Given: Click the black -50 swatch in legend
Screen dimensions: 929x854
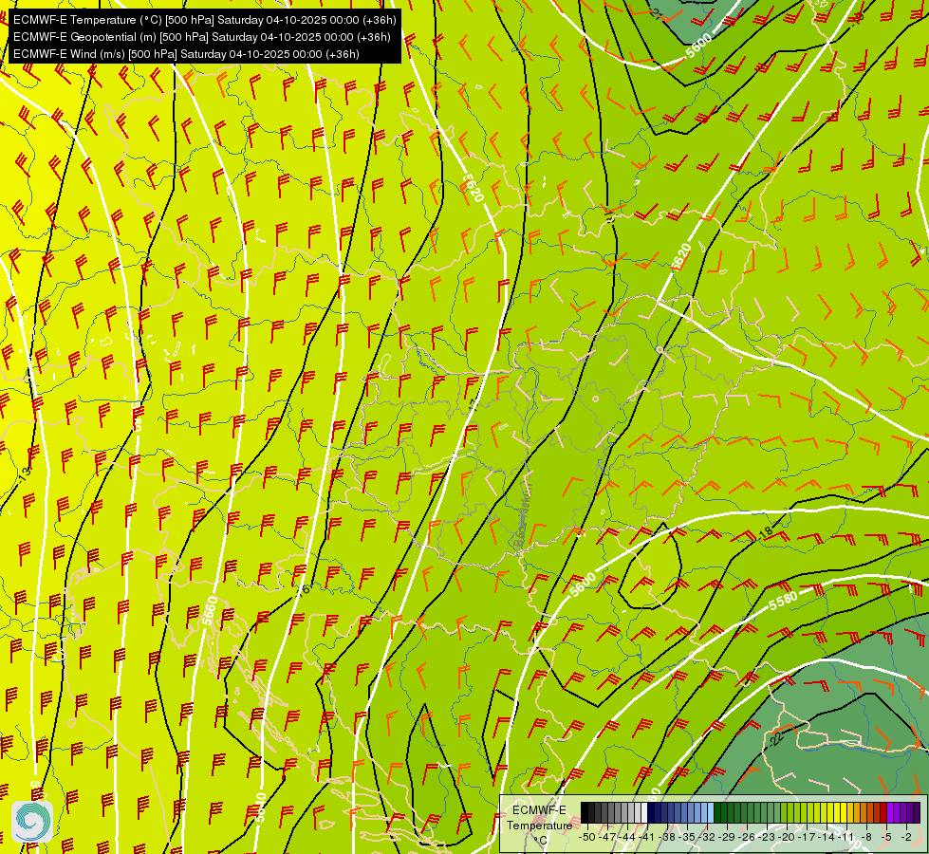Looking at the screenshot, I should tap(585, 812).
